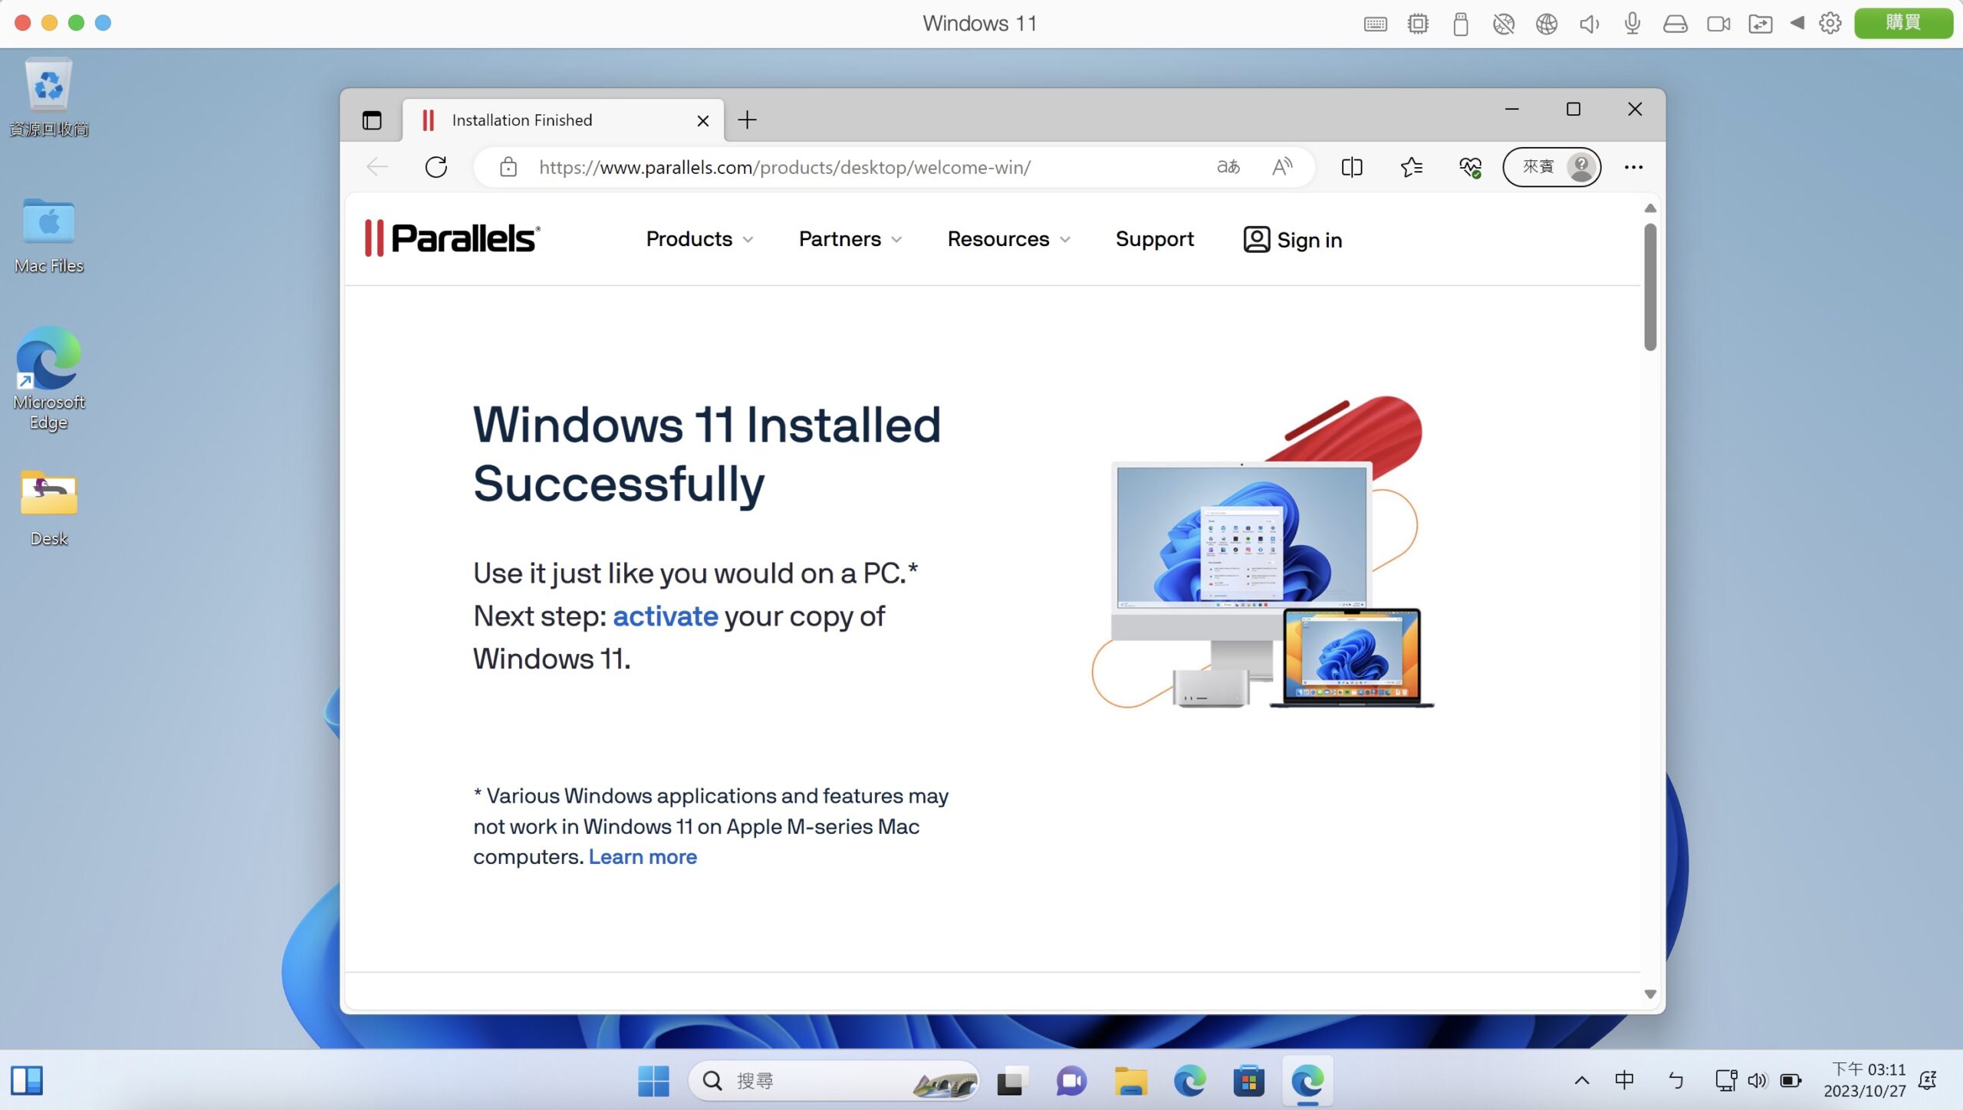Click the speaker icon in the Parallels toolbar
The width and height of the screenshot is (1963, 1110).
point(1589,24)
